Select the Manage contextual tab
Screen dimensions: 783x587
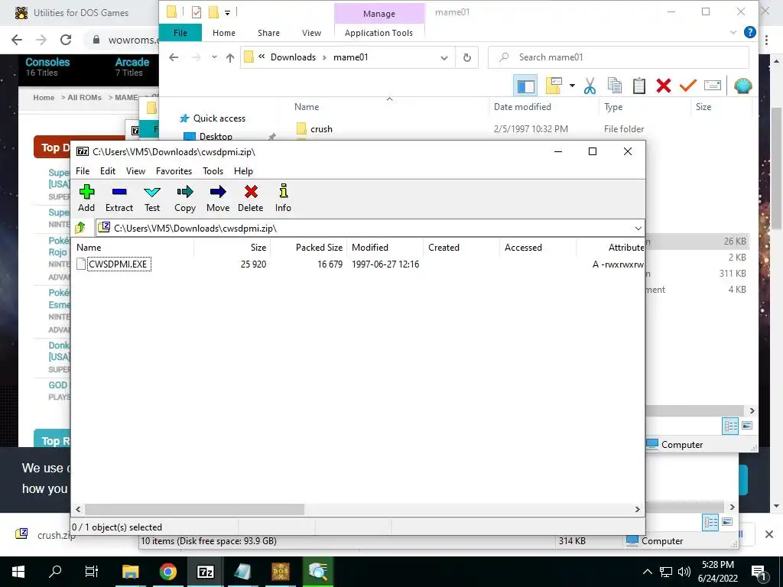pos(379,14)
